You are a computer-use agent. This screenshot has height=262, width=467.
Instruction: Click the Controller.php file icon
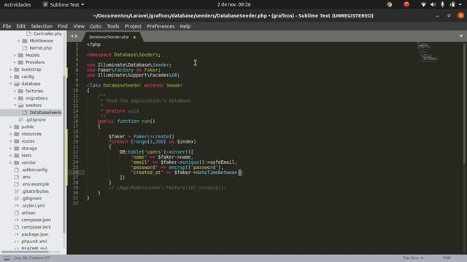29,33
